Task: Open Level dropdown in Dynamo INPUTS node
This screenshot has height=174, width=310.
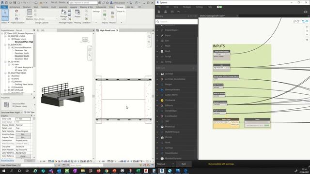Action: [x=219, y=68]
